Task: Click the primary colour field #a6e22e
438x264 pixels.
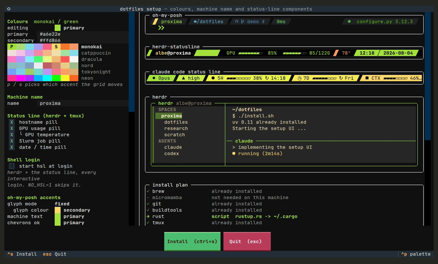Action: coord(83,34)
